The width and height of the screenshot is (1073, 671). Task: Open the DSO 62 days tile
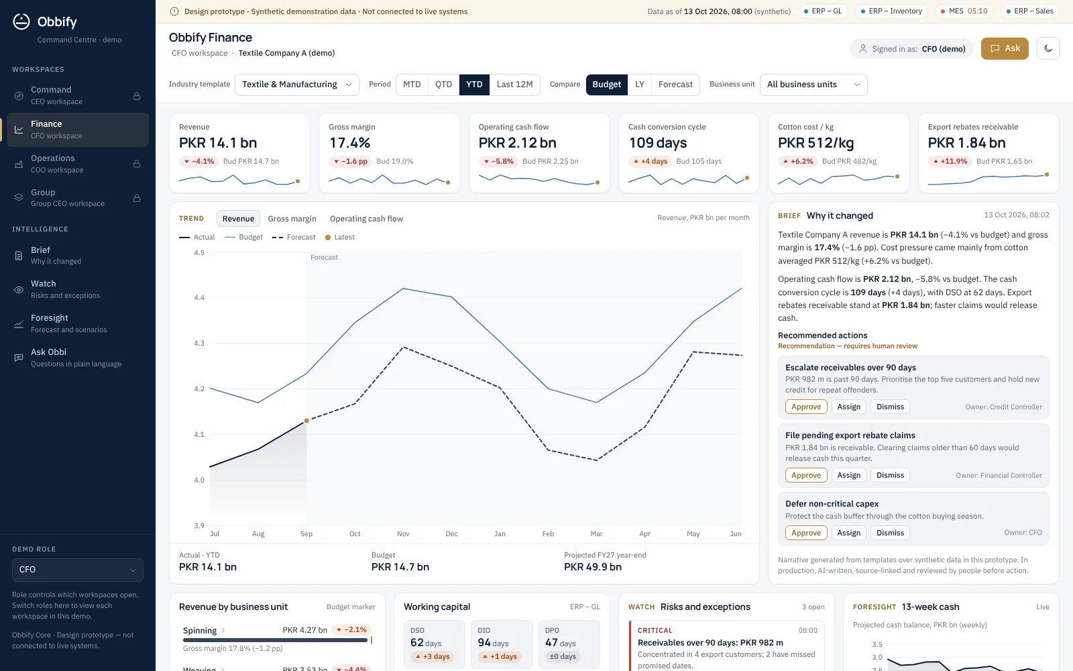(x=435, y=645)
